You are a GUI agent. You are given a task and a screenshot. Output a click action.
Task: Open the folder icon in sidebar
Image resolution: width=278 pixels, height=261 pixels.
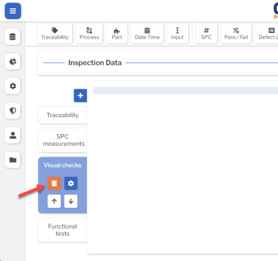(13, 160)
